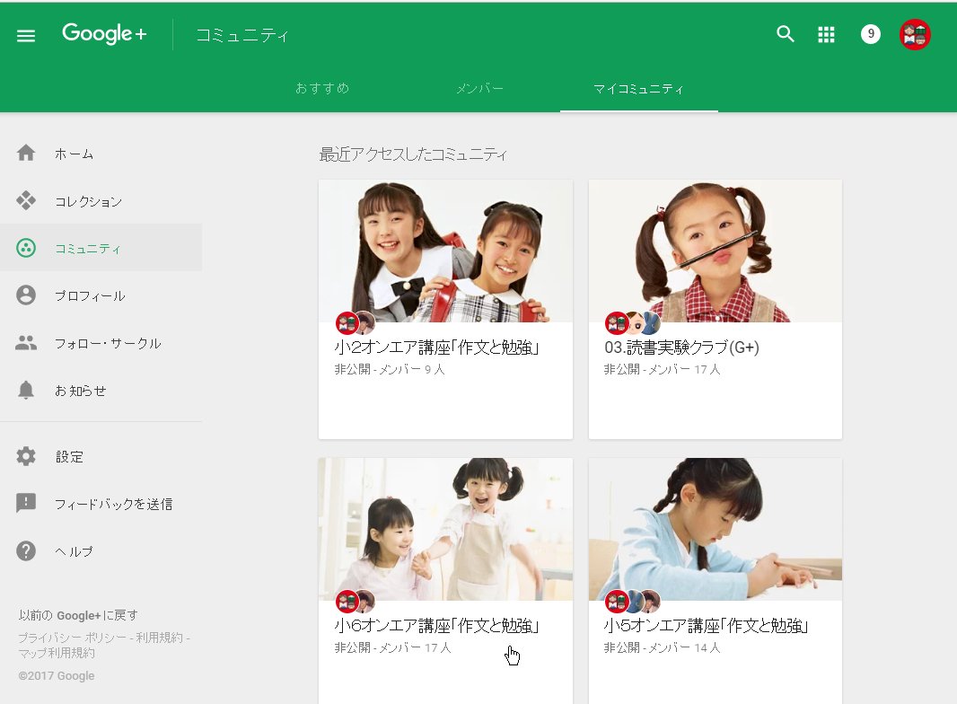Image resolution: width=957 pixels, height=704 pixels.
Task: Click the コレクション diamond icon
Action: pyautogui.click(x=26, y=200)
